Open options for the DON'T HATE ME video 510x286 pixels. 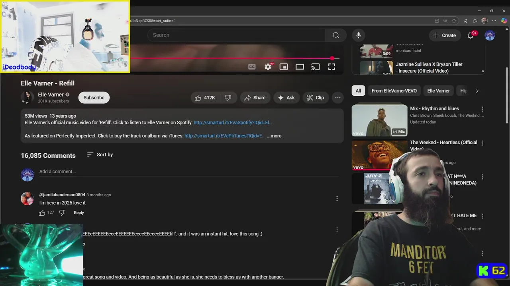pos(483,216)
